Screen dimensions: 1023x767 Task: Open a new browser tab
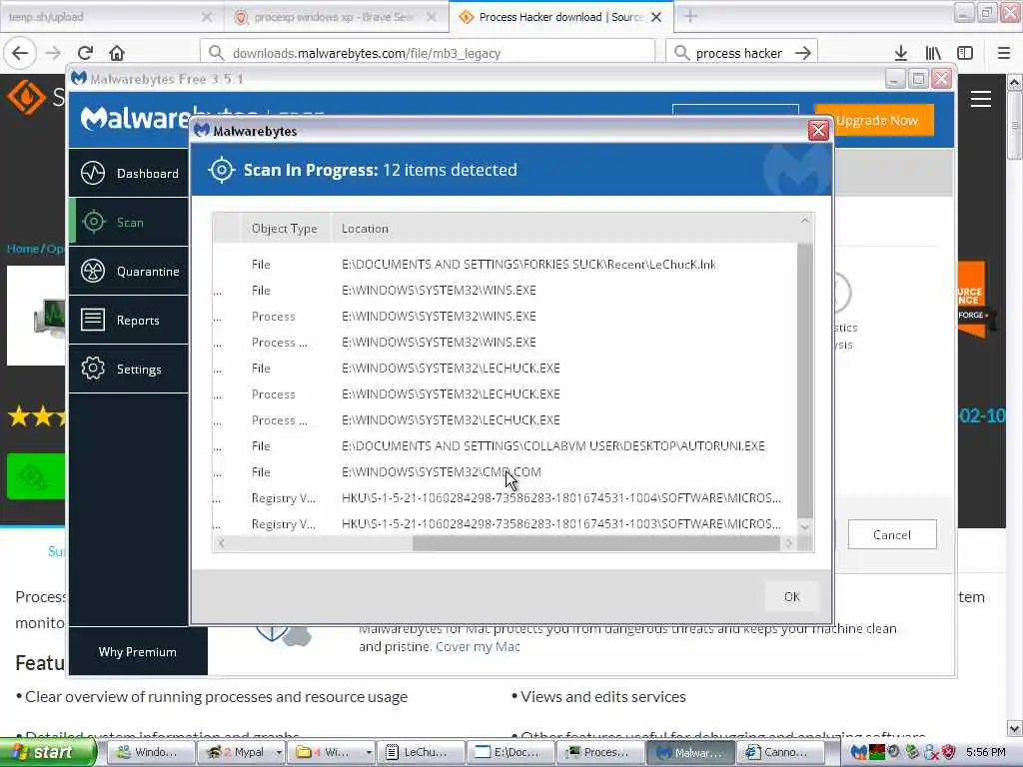[x=690, y=17]
